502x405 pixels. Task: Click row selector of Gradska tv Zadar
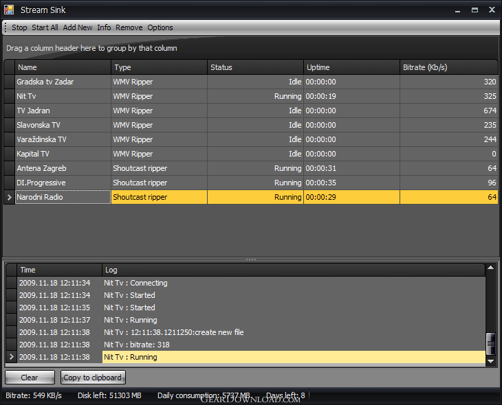(10, 82)
